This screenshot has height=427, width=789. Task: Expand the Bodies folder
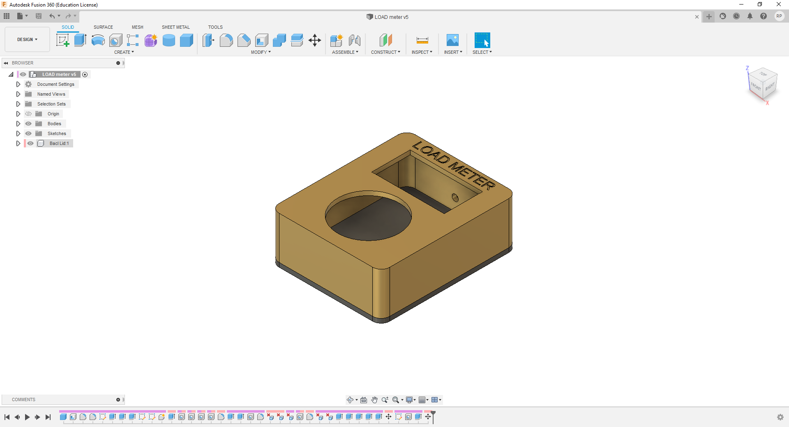click(x=18, y=124)
